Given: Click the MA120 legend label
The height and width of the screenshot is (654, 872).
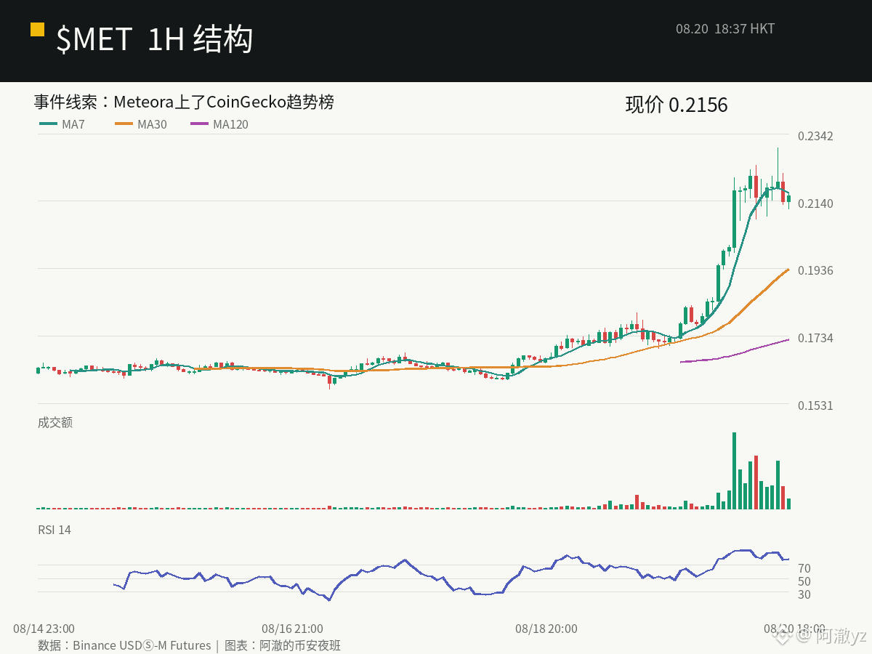Looking at the screenshot, I should (230, 124).
